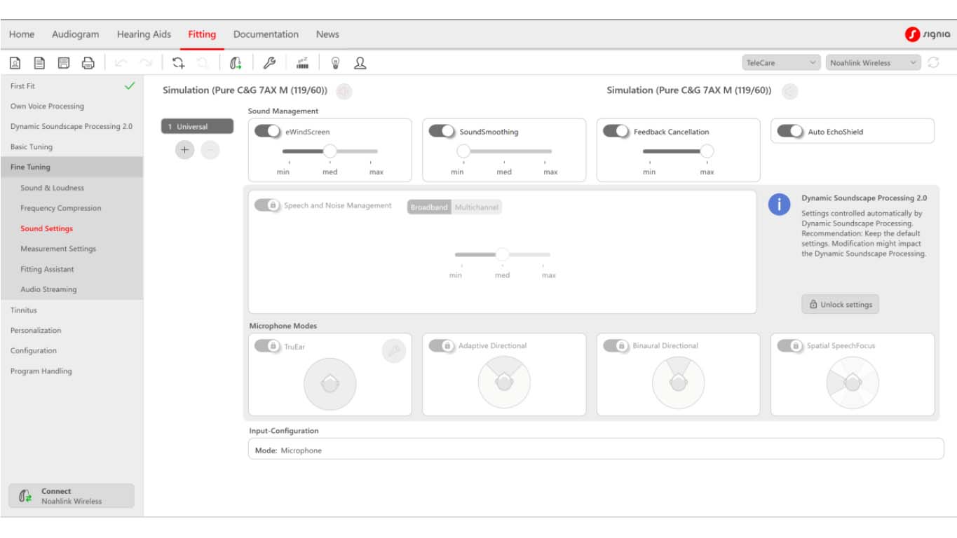
Task: Click the light bulb tips icon
Action: pos(335,63)
